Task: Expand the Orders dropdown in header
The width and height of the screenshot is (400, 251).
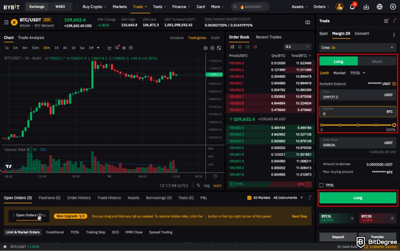Action: coord(321,7)
